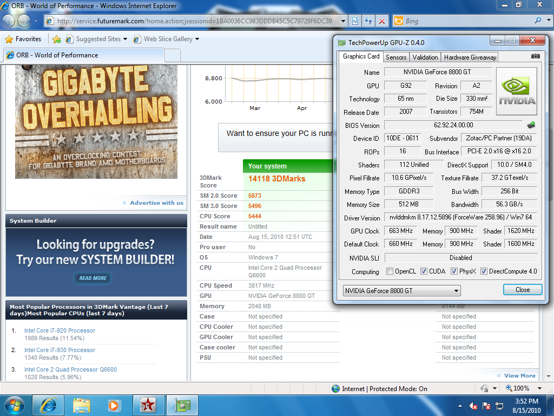
Task: Open Windows Explorer folder on taskbar
Action: 81,405
